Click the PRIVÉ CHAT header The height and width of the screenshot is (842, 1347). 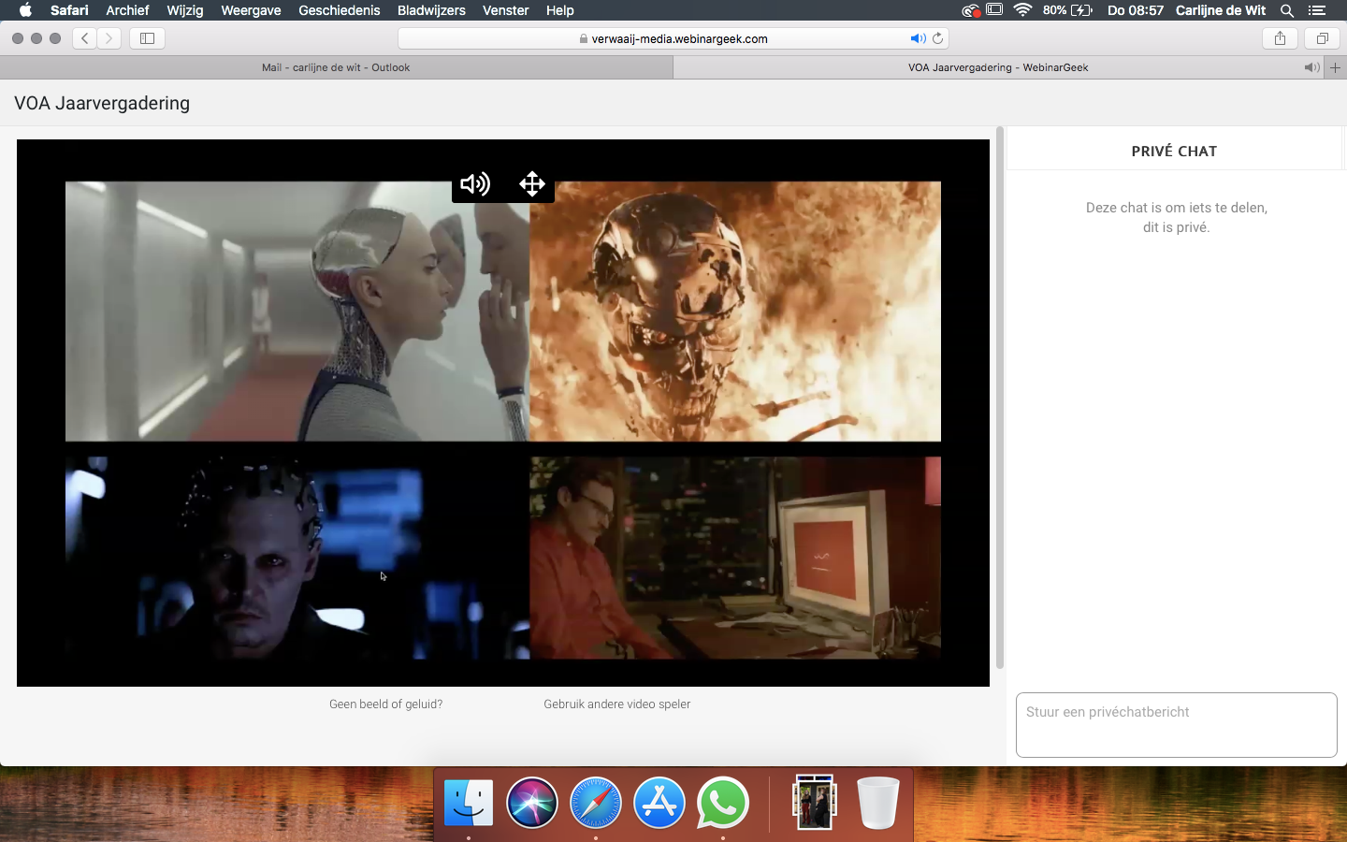1174,152
